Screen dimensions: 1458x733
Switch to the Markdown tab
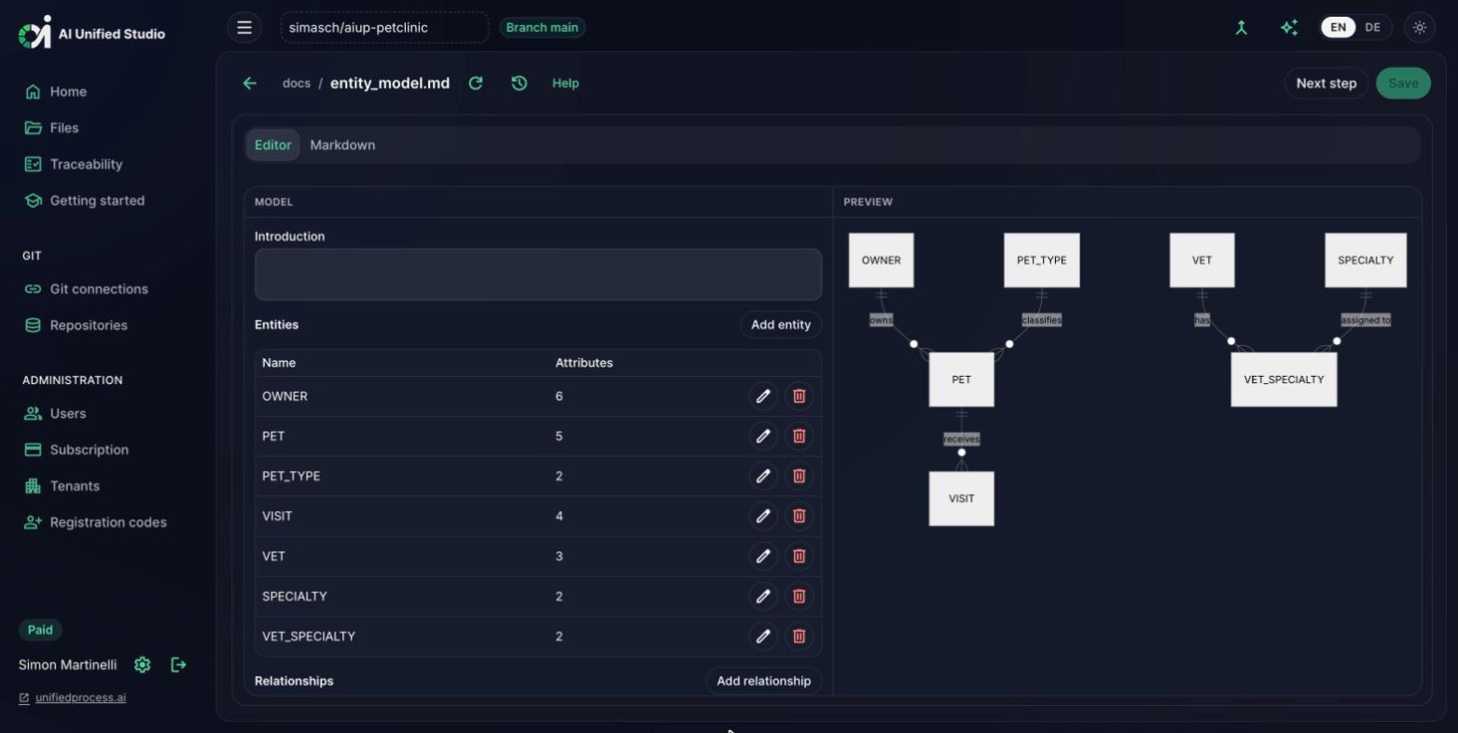click(342, 145)
